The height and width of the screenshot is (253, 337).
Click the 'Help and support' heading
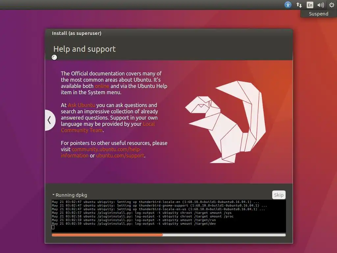(x=85, y=49)
